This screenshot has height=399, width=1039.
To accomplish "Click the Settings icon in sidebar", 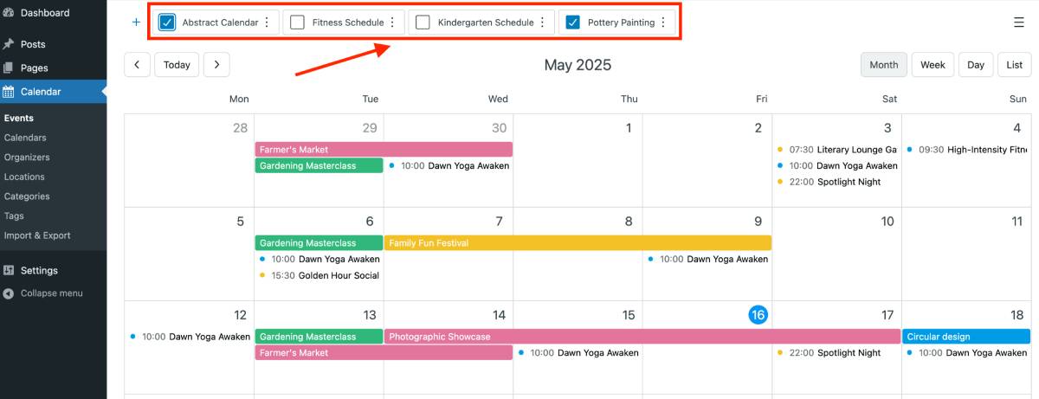I will (x=9, y=270).
